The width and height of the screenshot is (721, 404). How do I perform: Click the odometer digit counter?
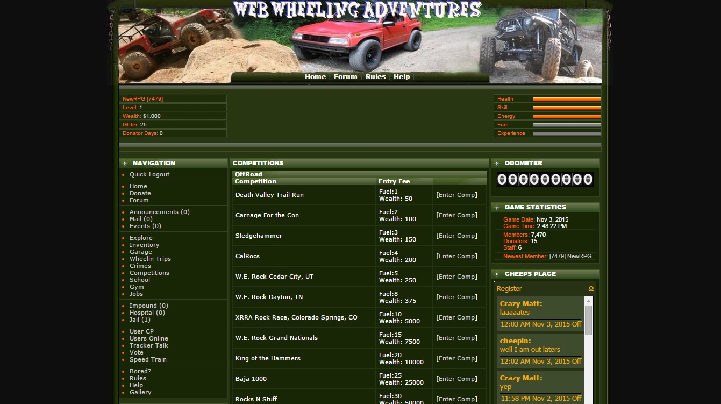tap(545, 180)
